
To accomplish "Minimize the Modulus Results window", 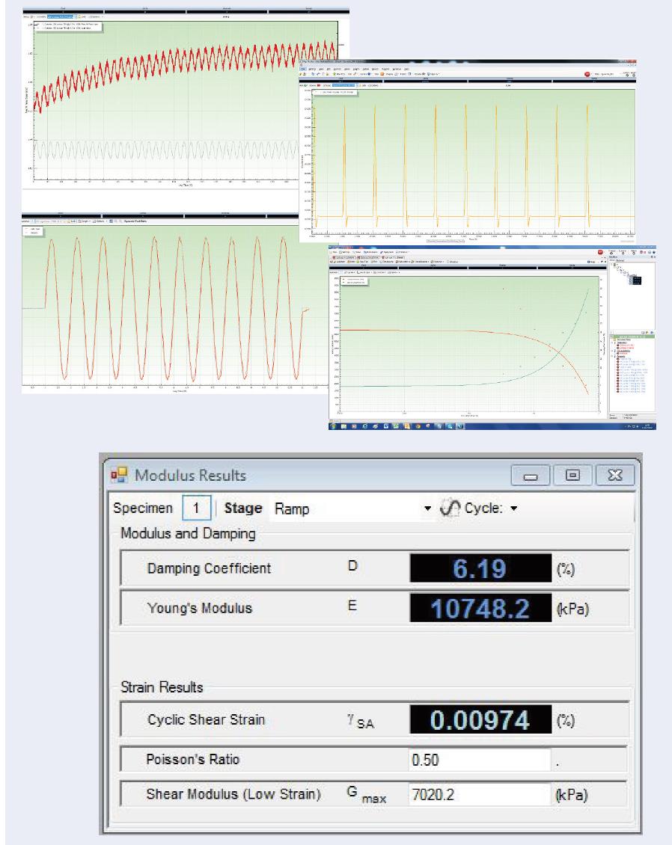I will [534, 475].
